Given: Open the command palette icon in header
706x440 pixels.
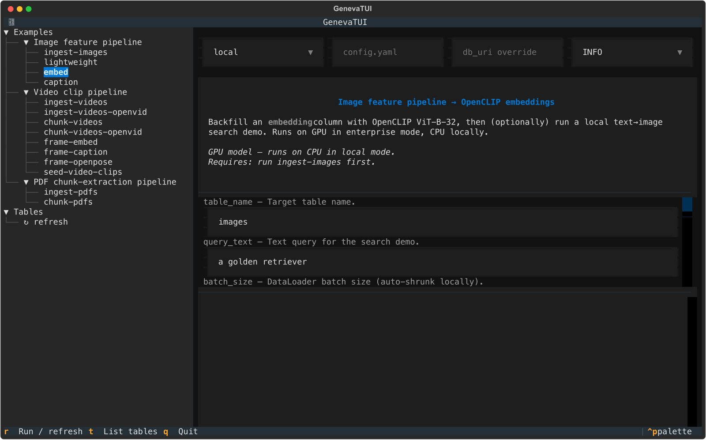Looking at the screenshot, I should click(11, 22).
